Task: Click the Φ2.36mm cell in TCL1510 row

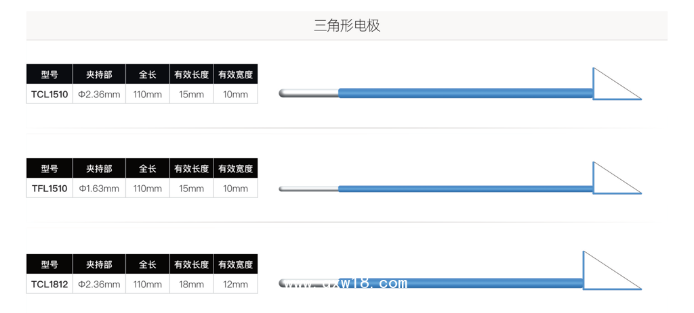Action: (99, 95)
